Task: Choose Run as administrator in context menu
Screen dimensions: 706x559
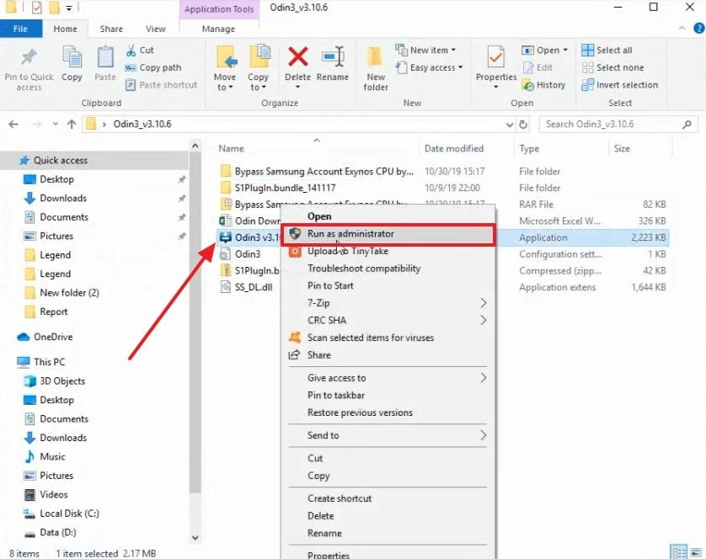Action: [x=350, y=234]
